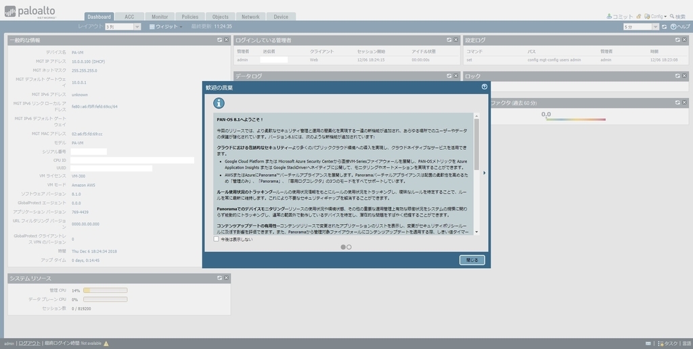The width and height of the screenshot is (693, 349).
Task: Click 'config mgt-config users admin' log entry
Action: [x=554, y=60]
